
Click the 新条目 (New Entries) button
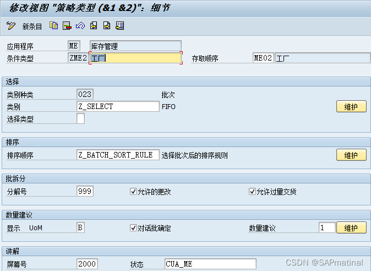coord(32,26)
